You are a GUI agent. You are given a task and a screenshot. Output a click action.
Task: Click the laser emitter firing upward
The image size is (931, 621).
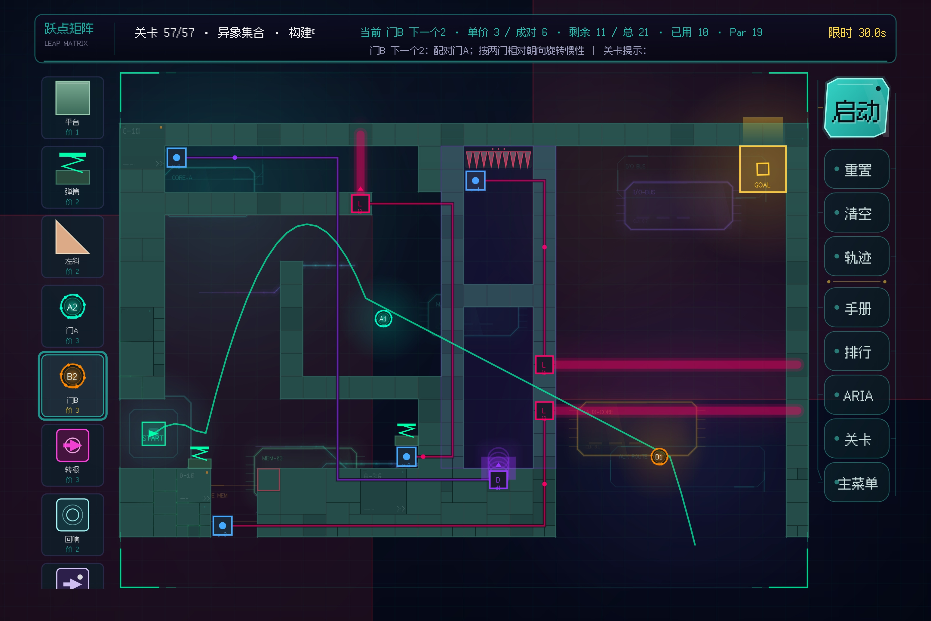360,204
